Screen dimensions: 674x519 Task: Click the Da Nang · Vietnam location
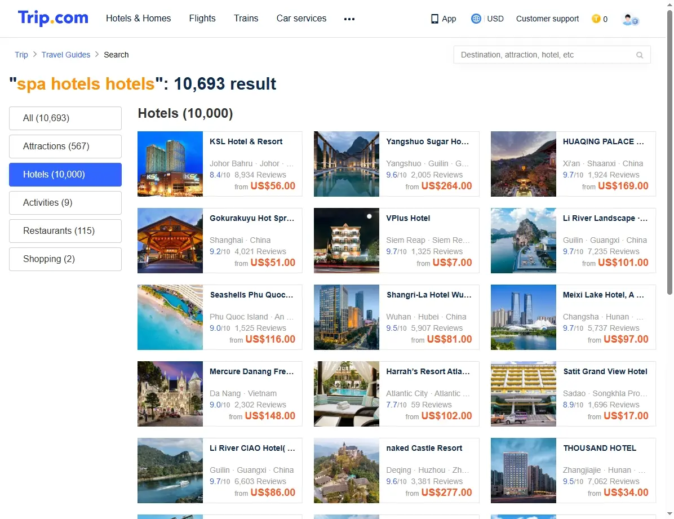pyautogui.click(x=243, y=393)
